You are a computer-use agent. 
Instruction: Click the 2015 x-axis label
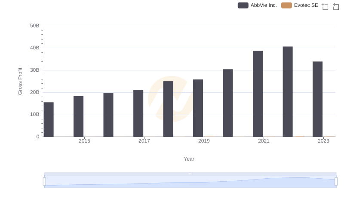pyautogui.click(x=84, y=141)
